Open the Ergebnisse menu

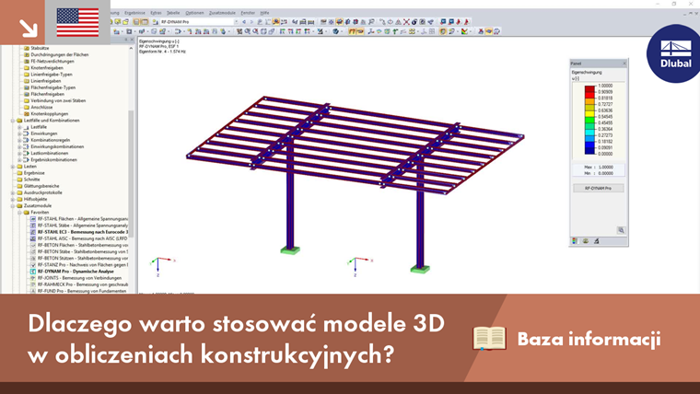click(x=134, y=13)
